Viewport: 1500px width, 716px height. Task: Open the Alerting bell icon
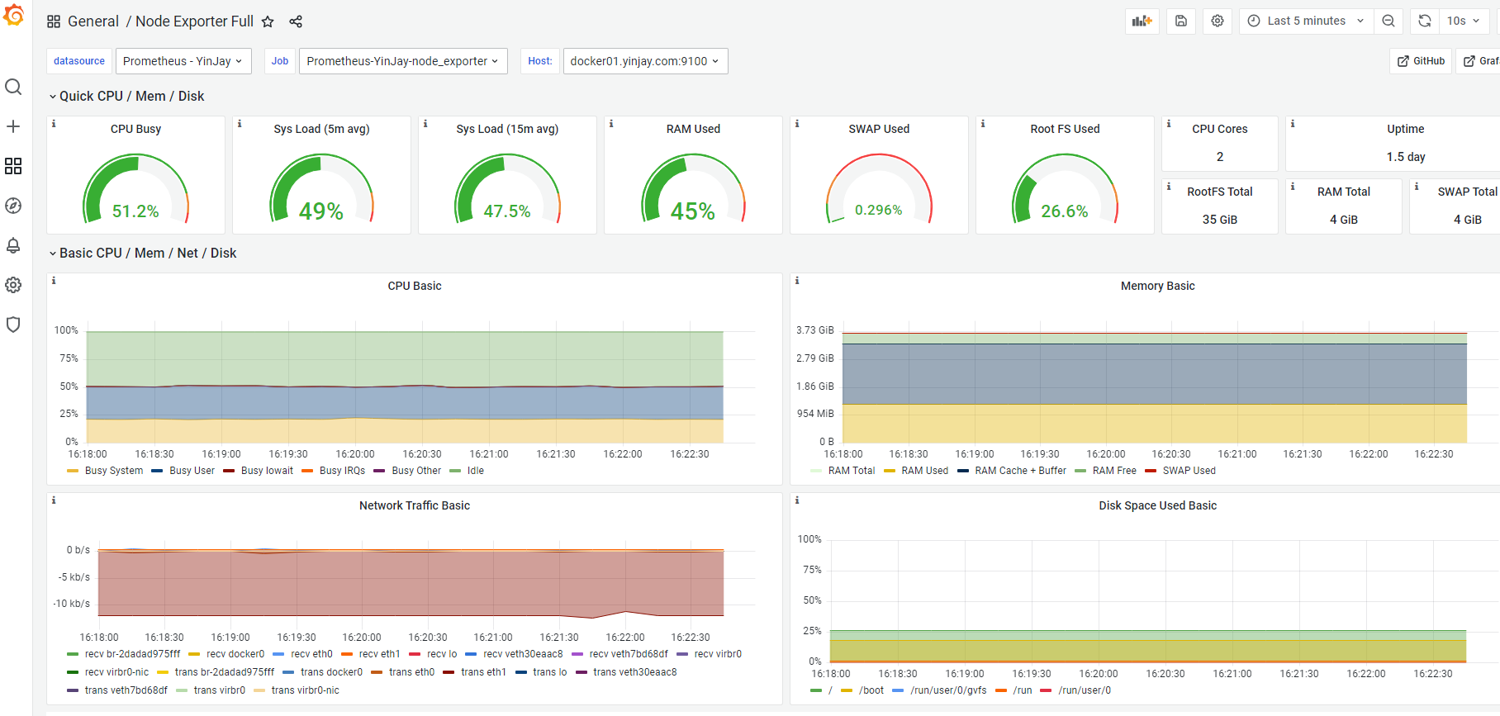click(13, 245)
